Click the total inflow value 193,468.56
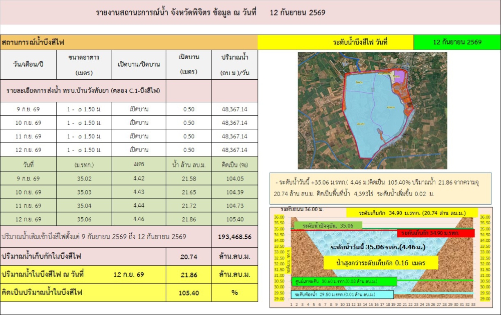The image size is (501, 315). (x=234, y=237)
